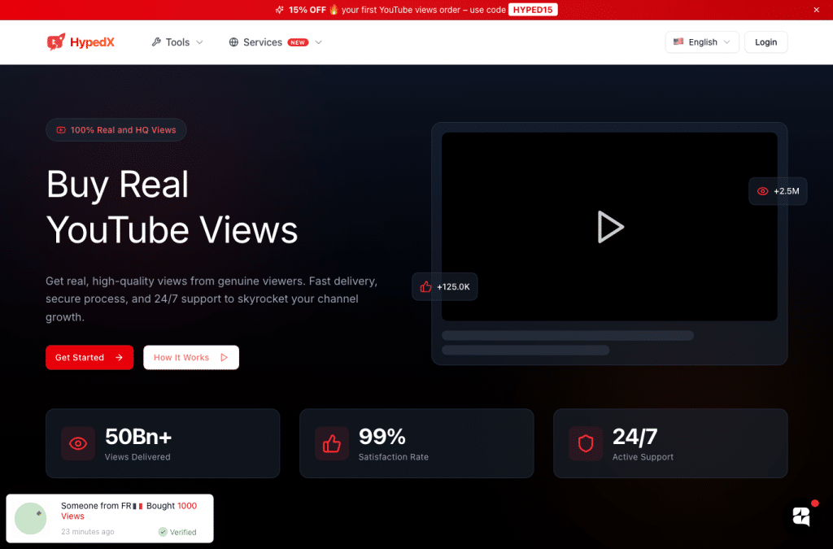The width and height of the screenshot is (833, 549).
Task: Click the 23 minutes ago text
Action: [88, 531]
